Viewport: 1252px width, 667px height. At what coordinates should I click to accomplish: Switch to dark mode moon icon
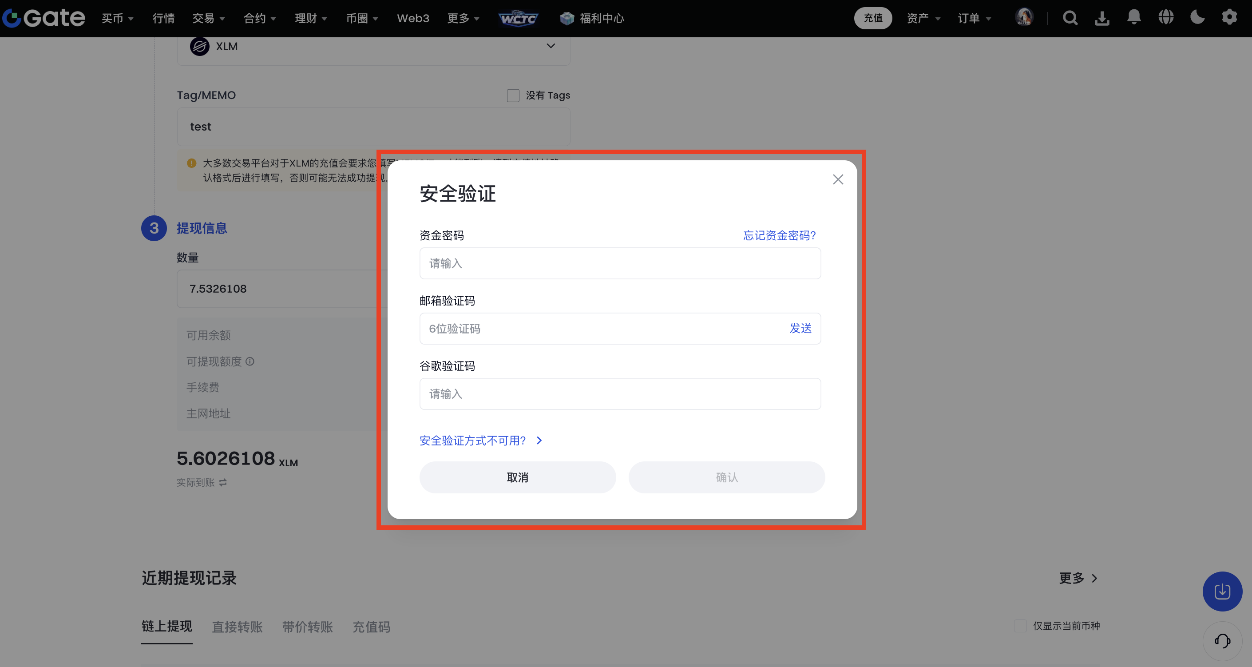pyautogui.click(x=1197, y=17)
